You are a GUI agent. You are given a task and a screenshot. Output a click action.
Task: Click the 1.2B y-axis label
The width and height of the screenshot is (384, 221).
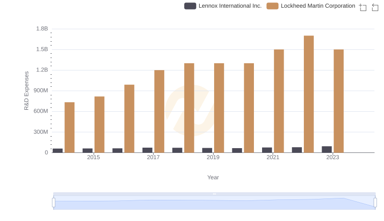(x=42, y=70)
